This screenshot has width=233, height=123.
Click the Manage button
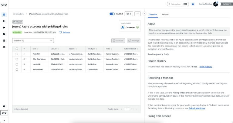point(134,40)
